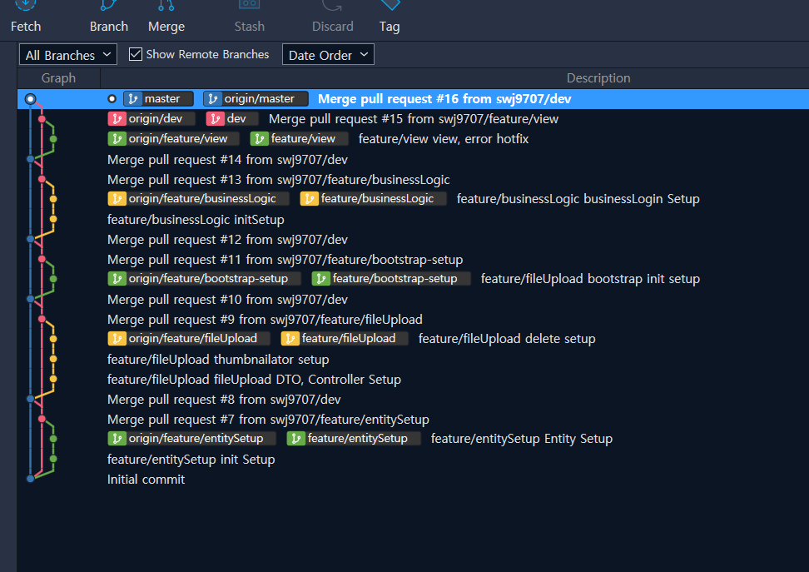The width and height of the screenshot is (809, 572).
Task: Click the branch icon on the origin/dev badge
Action: tap(117, 119)
